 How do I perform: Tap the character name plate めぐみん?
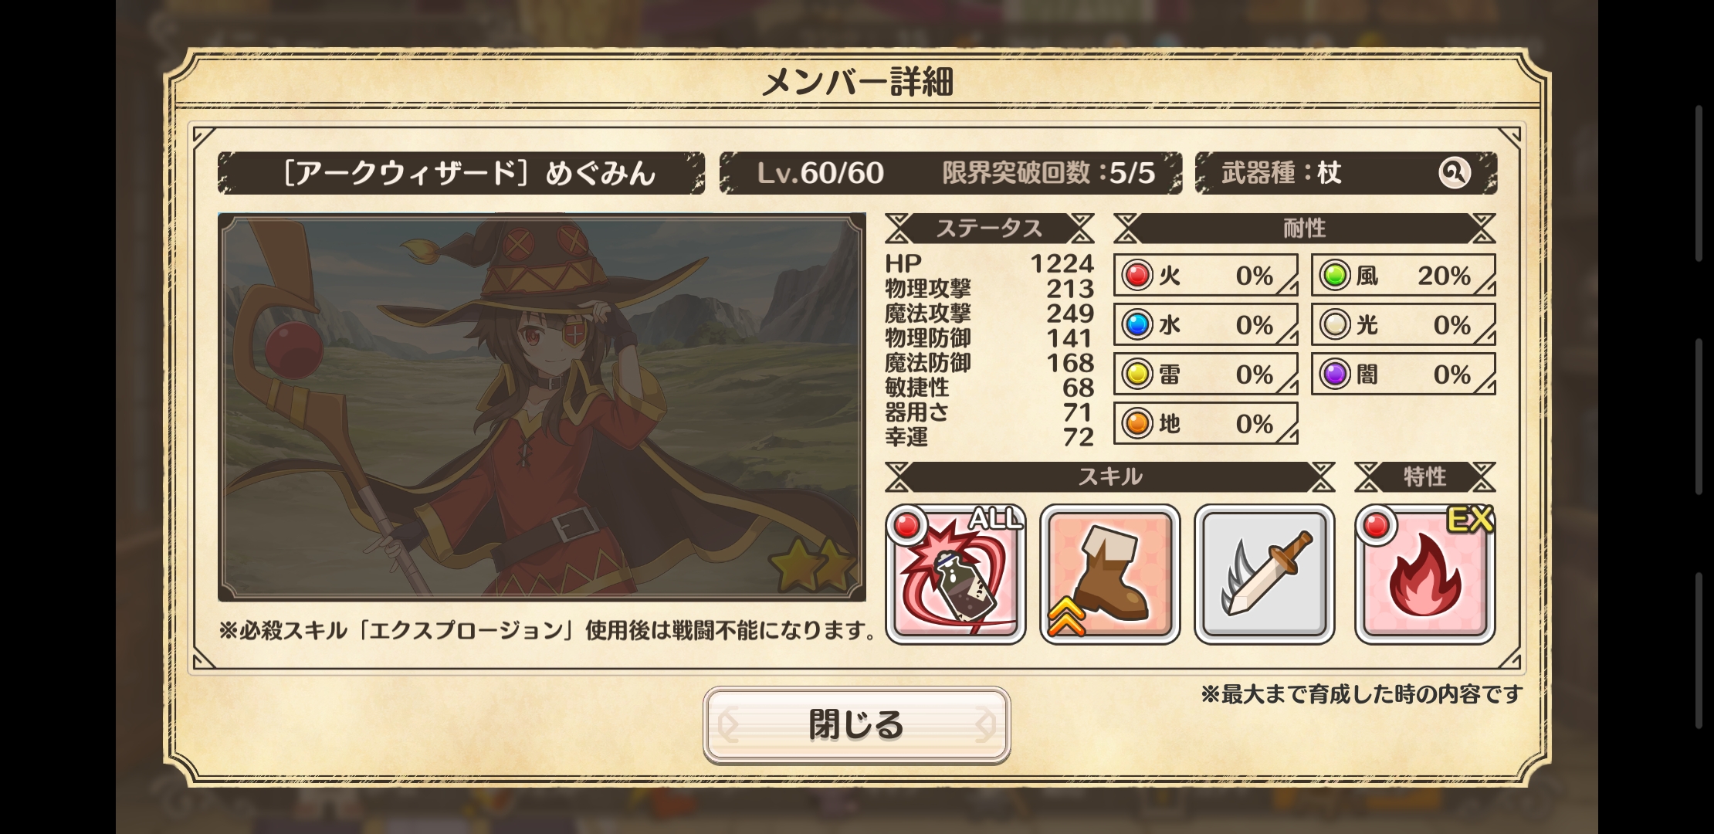click(461, 173)
